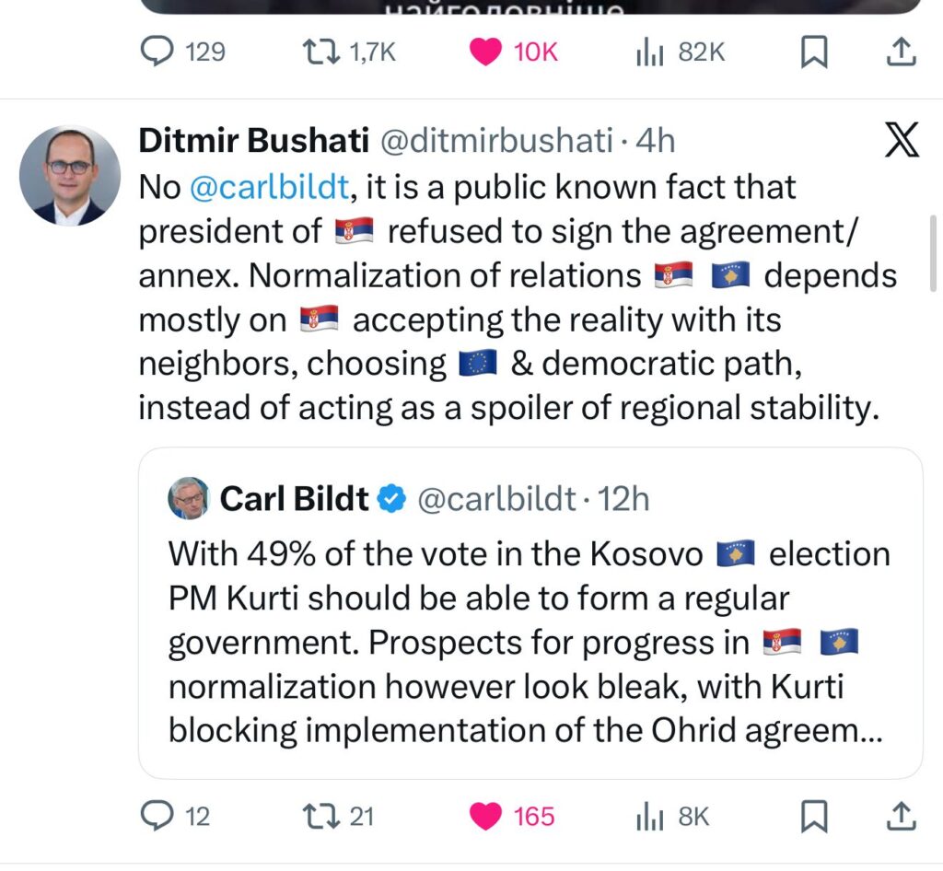Share Ditmir Bushati's post

pyautogui.click(x=901, y=815)
